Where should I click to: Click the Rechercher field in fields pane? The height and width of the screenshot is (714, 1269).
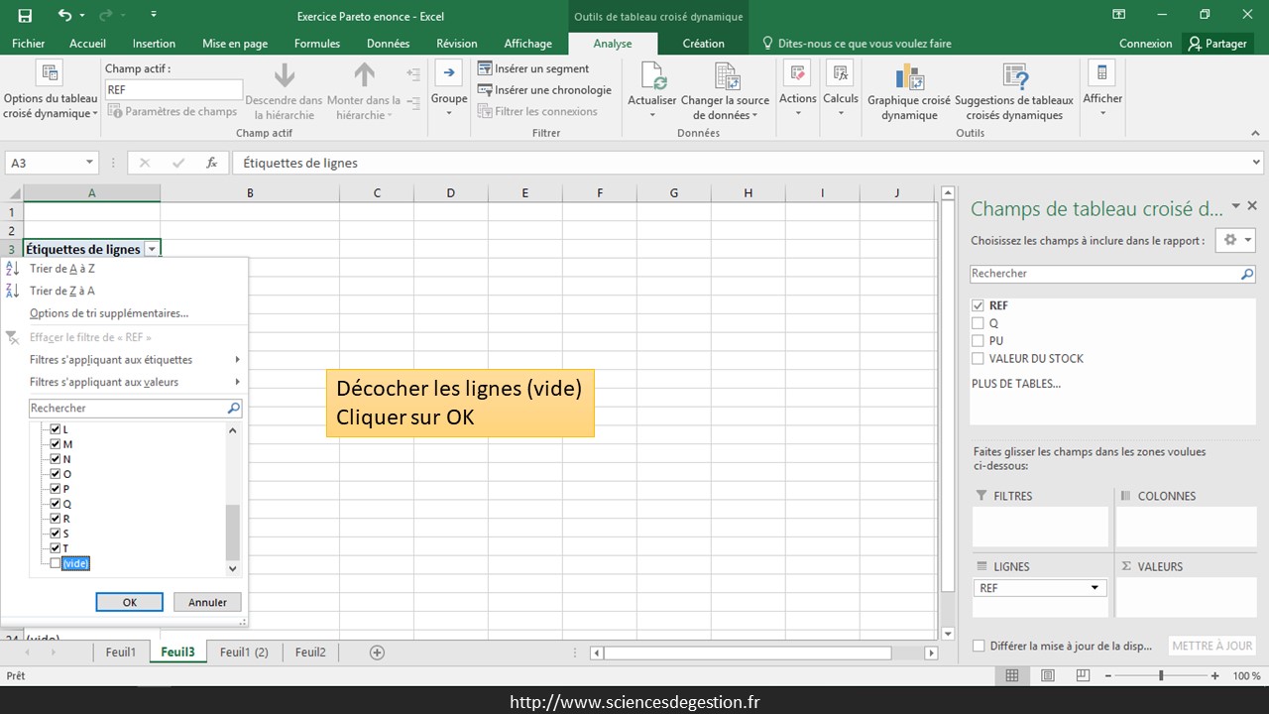tap(1103, 274)
